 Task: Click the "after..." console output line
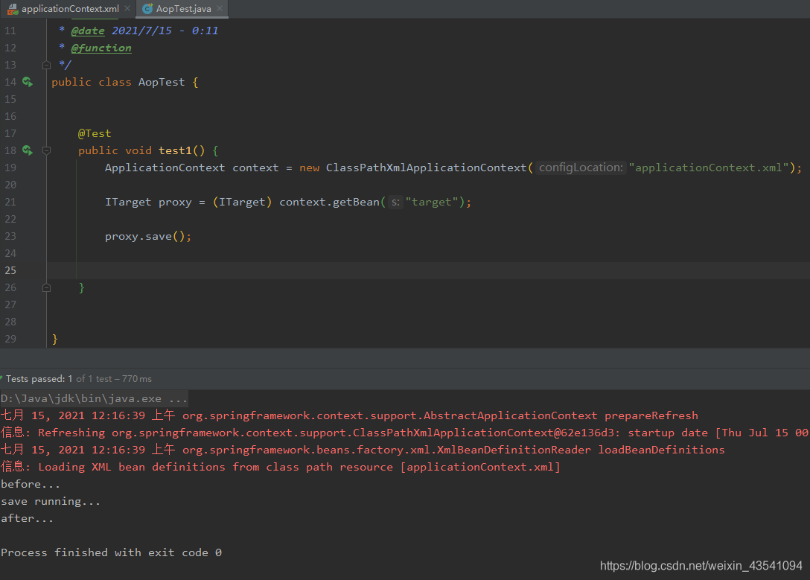point(27,518)
